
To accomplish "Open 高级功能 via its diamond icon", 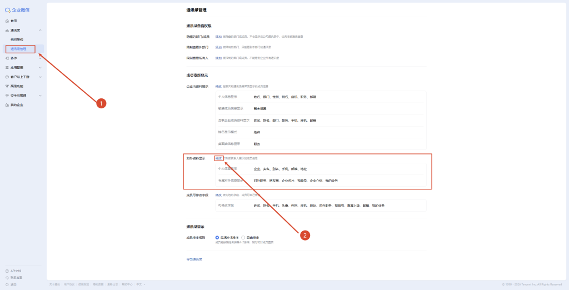I will (7, 86).
